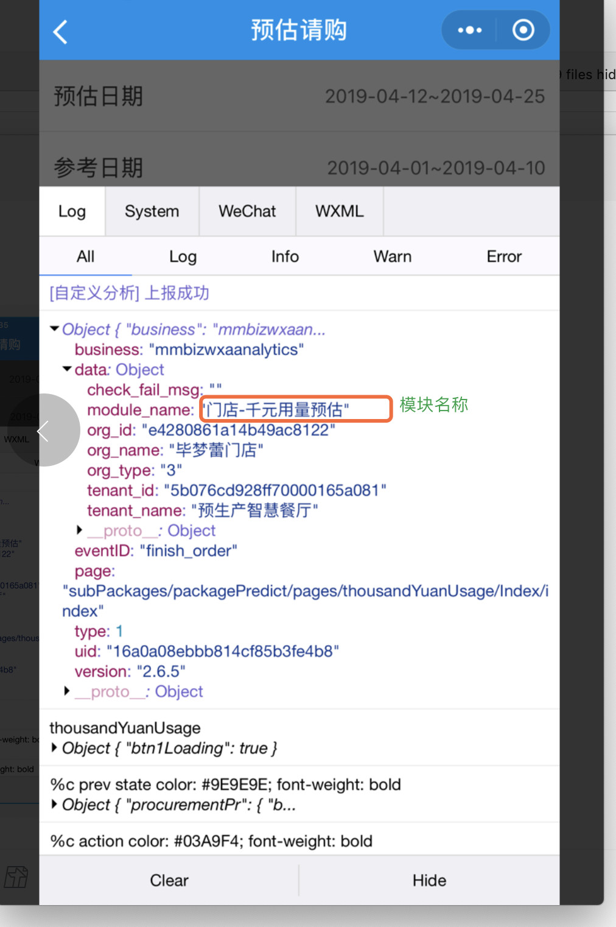616x927 pixels.
Task: Click the org_id value
Action: point(239,430)
